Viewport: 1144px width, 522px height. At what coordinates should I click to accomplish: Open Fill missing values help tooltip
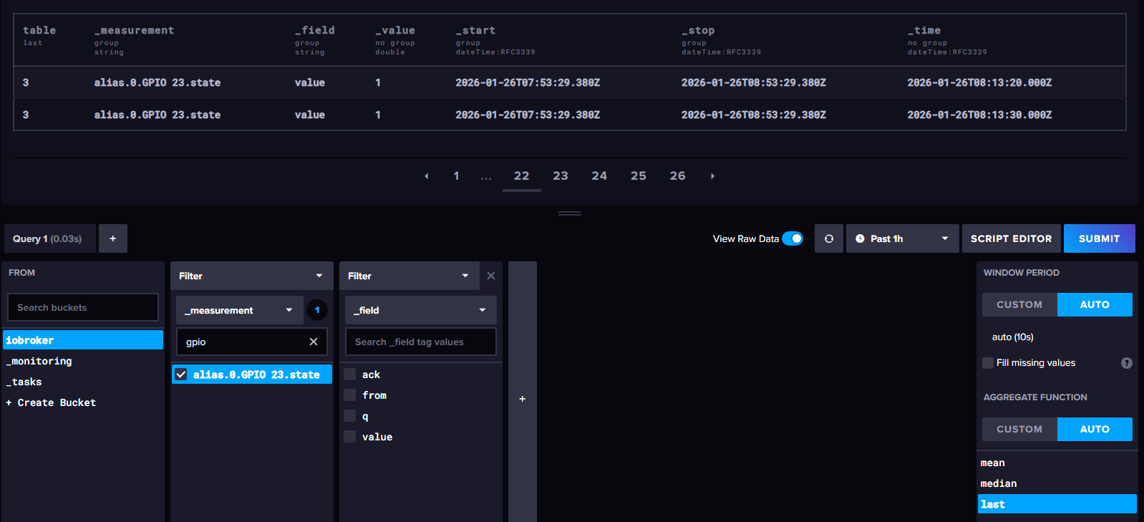click(1127, 363)
